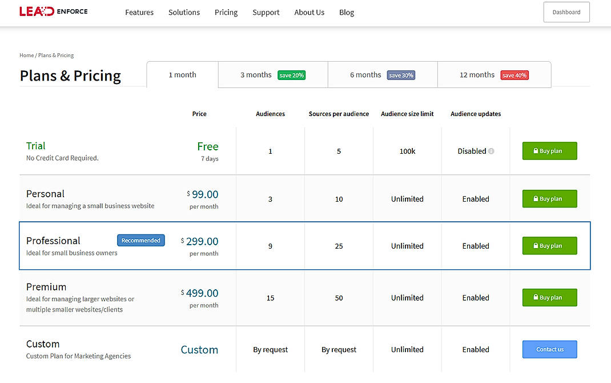This screenshot has width=611, height=383.
Task: Click Professional's 25 sources per audience
Action: pyautogui.click(x=339, y=246)
